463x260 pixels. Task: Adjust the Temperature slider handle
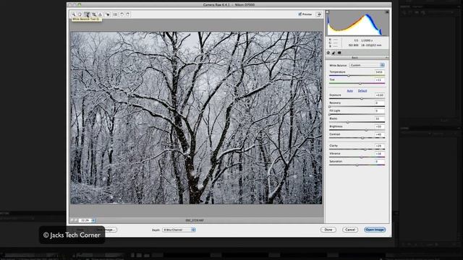pyautogui.click(x=349, y=76)
